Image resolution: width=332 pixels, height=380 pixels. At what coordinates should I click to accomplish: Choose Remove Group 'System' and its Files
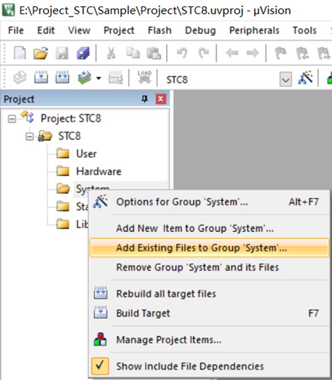[x=210, y=267]
